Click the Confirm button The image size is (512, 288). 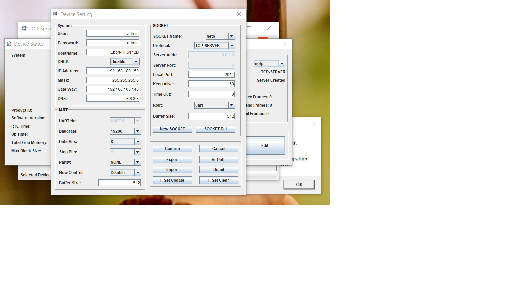[x=172, y=149]
